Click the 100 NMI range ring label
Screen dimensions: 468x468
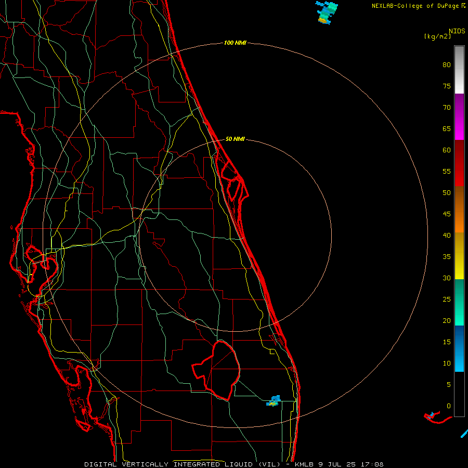[235, 43]
